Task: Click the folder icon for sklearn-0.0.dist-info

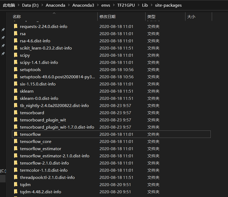Action: pos(16,98)
